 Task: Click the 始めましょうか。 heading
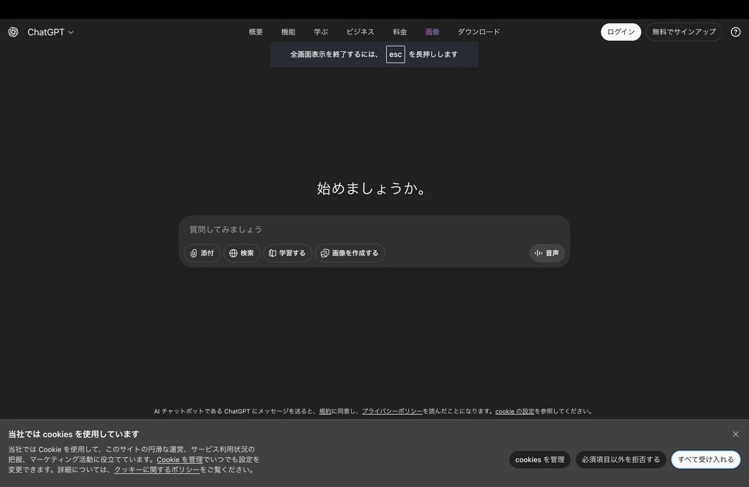click(374, 188)
